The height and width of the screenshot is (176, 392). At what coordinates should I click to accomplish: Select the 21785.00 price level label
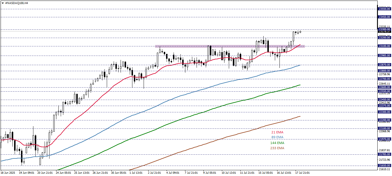click(x=384, y=154)
